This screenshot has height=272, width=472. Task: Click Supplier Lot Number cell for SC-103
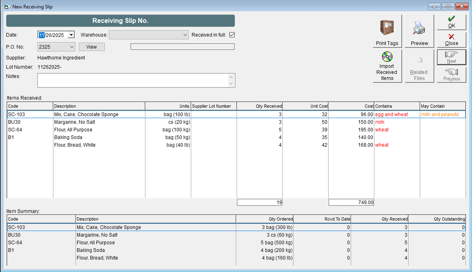[x=213, y=115]
